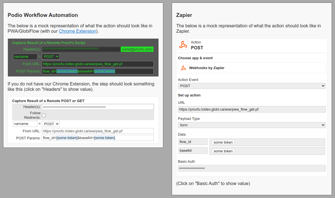Screen dimensions: 335x198
Task: Expand the Payload Type form dropdown
Action: (252, 125)
